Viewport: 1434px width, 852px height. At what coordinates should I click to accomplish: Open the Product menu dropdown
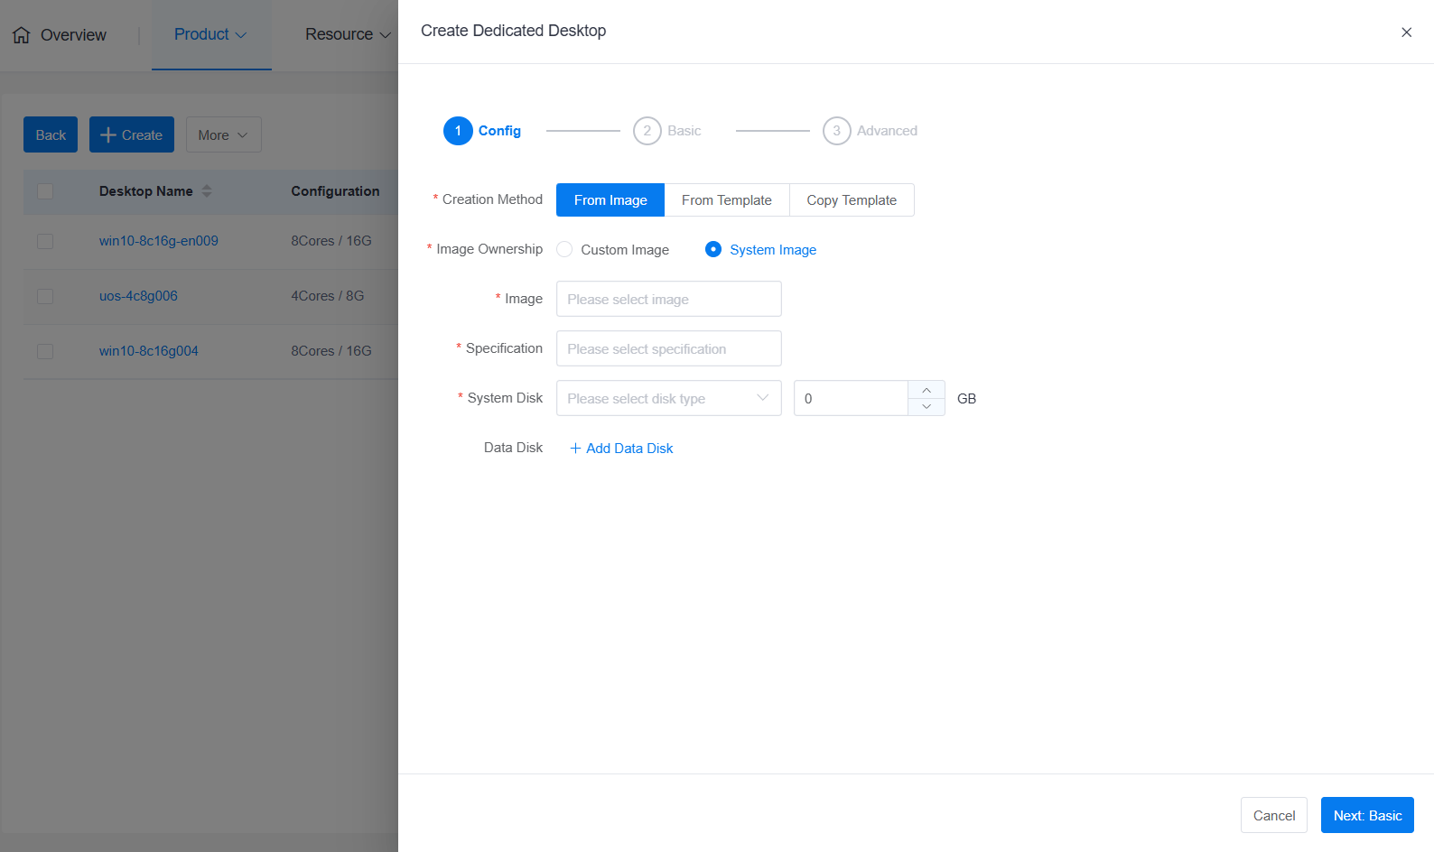(210, 34)
